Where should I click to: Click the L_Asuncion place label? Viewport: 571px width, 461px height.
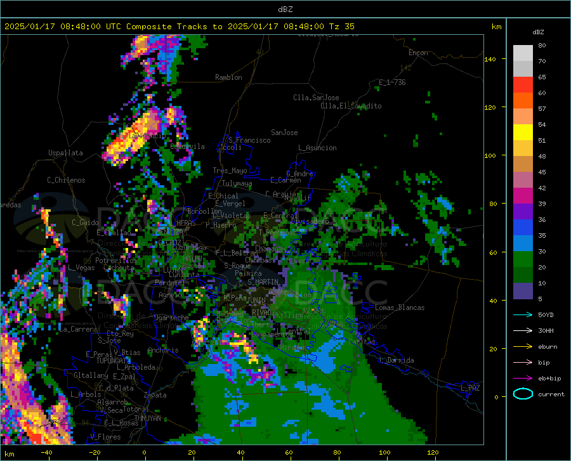coord(317,148)
